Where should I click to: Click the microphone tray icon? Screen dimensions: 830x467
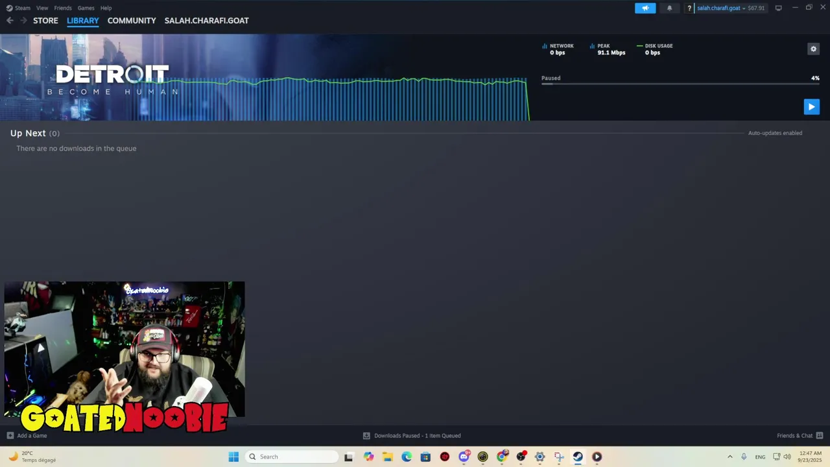(744, 457)
